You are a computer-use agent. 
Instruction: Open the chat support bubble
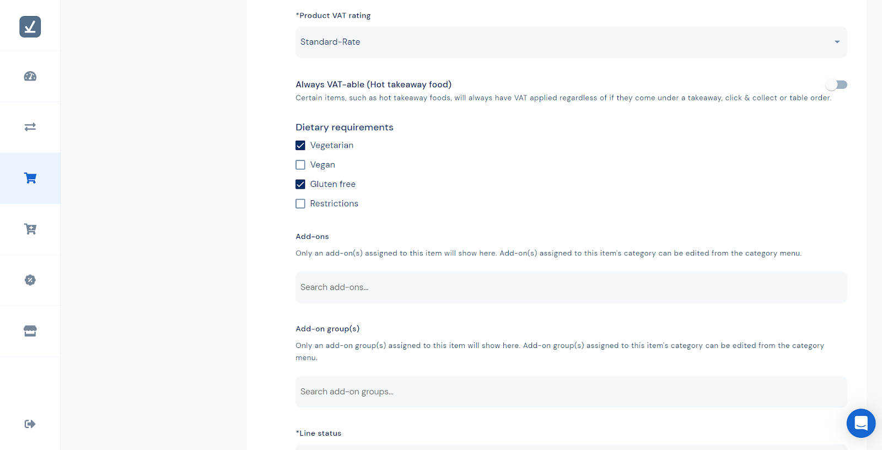point(861,423)
